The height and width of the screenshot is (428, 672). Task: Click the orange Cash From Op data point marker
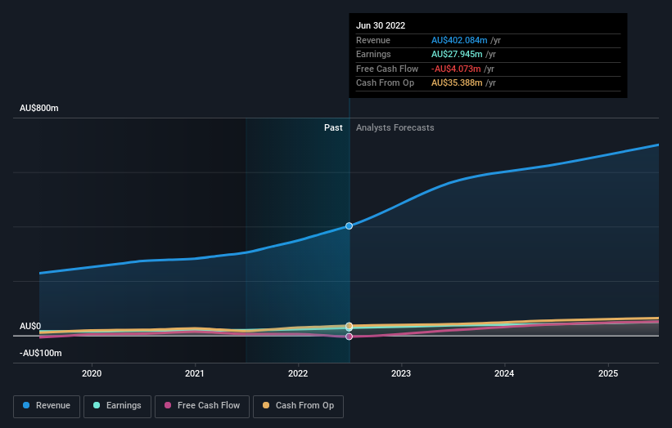[x=350, y=326]
